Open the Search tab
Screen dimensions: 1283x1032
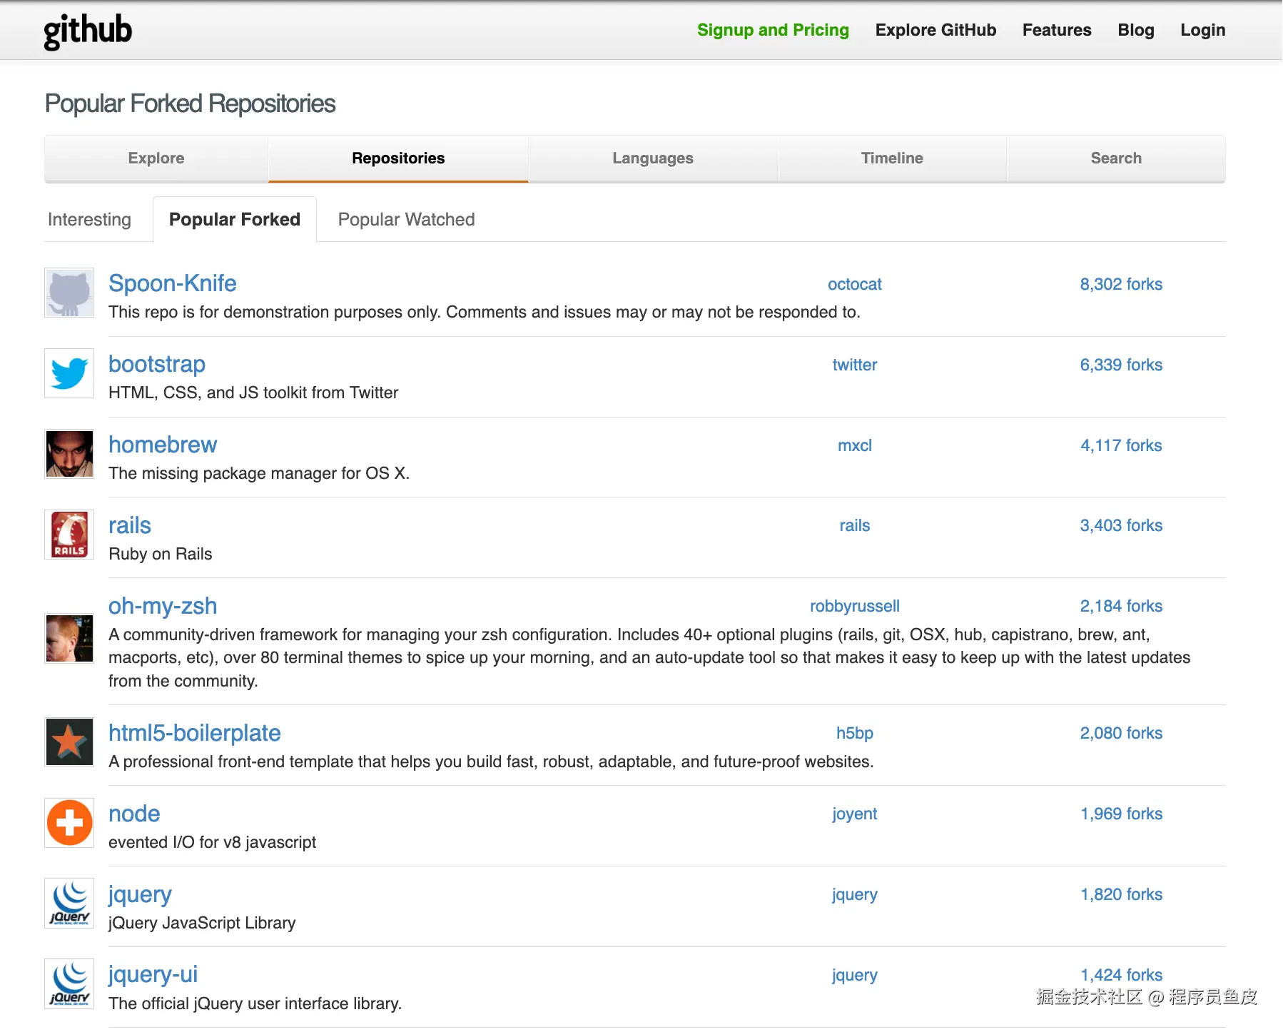(x=1115, y=158)
